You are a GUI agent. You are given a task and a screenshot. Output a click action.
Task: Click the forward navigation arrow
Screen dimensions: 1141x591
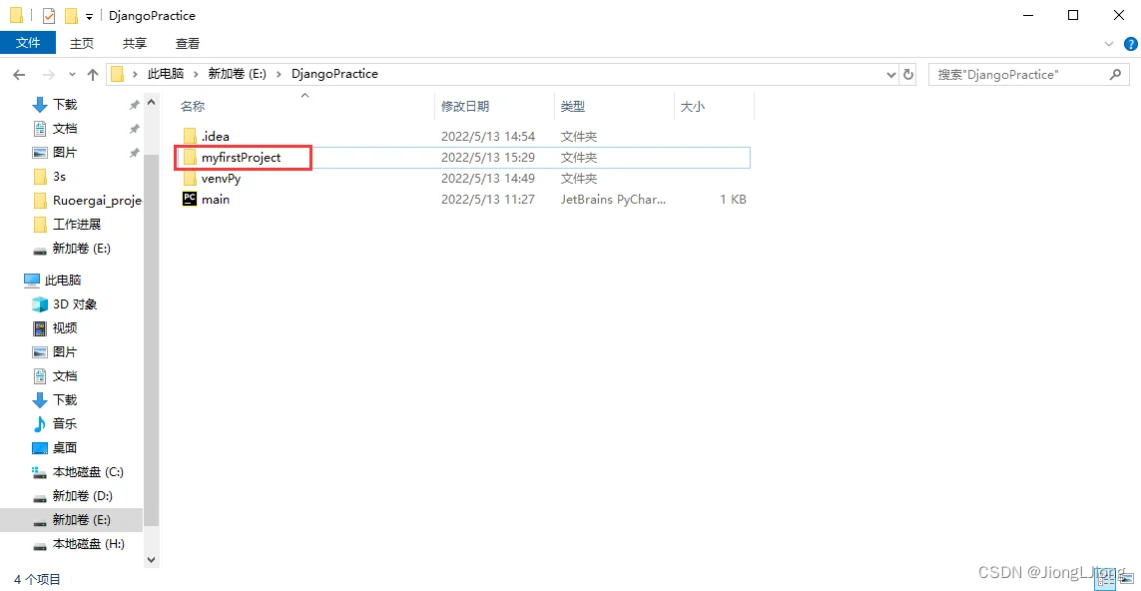tap(49, 74)
